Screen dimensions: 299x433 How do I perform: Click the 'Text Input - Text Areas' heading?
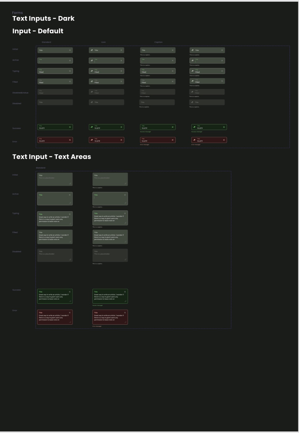coord(52,157)
